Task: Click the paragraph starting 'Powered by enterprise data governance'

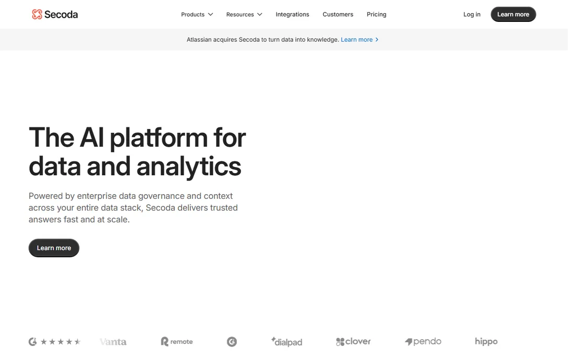Action: click(x=133, y=208)
